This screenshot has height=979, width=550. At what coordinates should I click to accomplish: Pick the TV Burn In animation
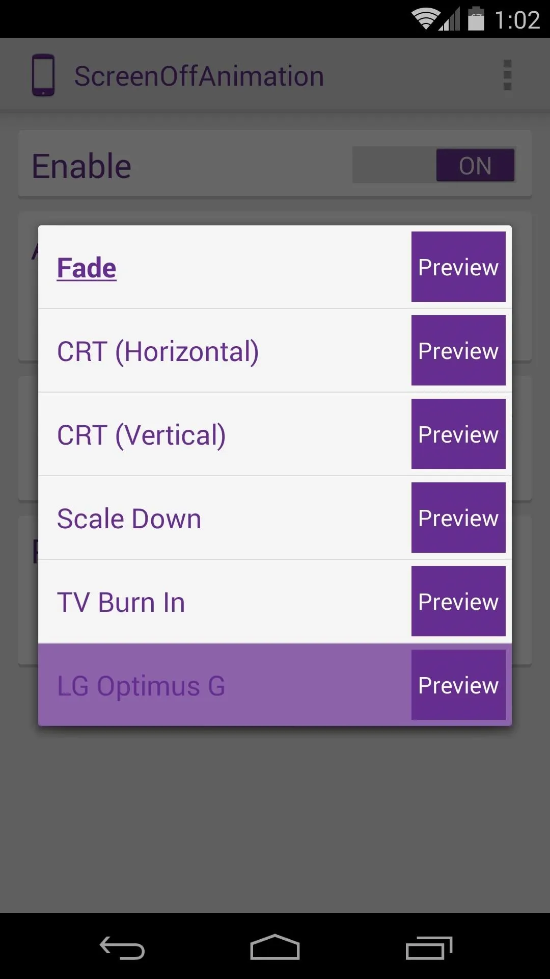225,602
